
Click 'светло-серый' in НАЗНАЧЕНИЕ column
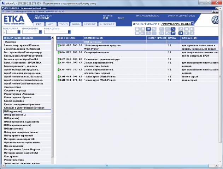tap(190, 76)
